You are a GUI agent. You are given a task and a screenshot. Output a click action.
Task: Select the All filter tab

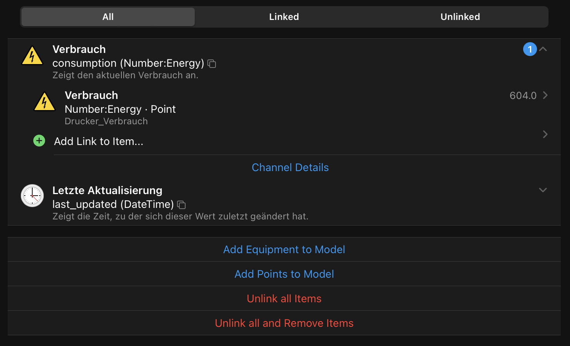pos(108,16)
